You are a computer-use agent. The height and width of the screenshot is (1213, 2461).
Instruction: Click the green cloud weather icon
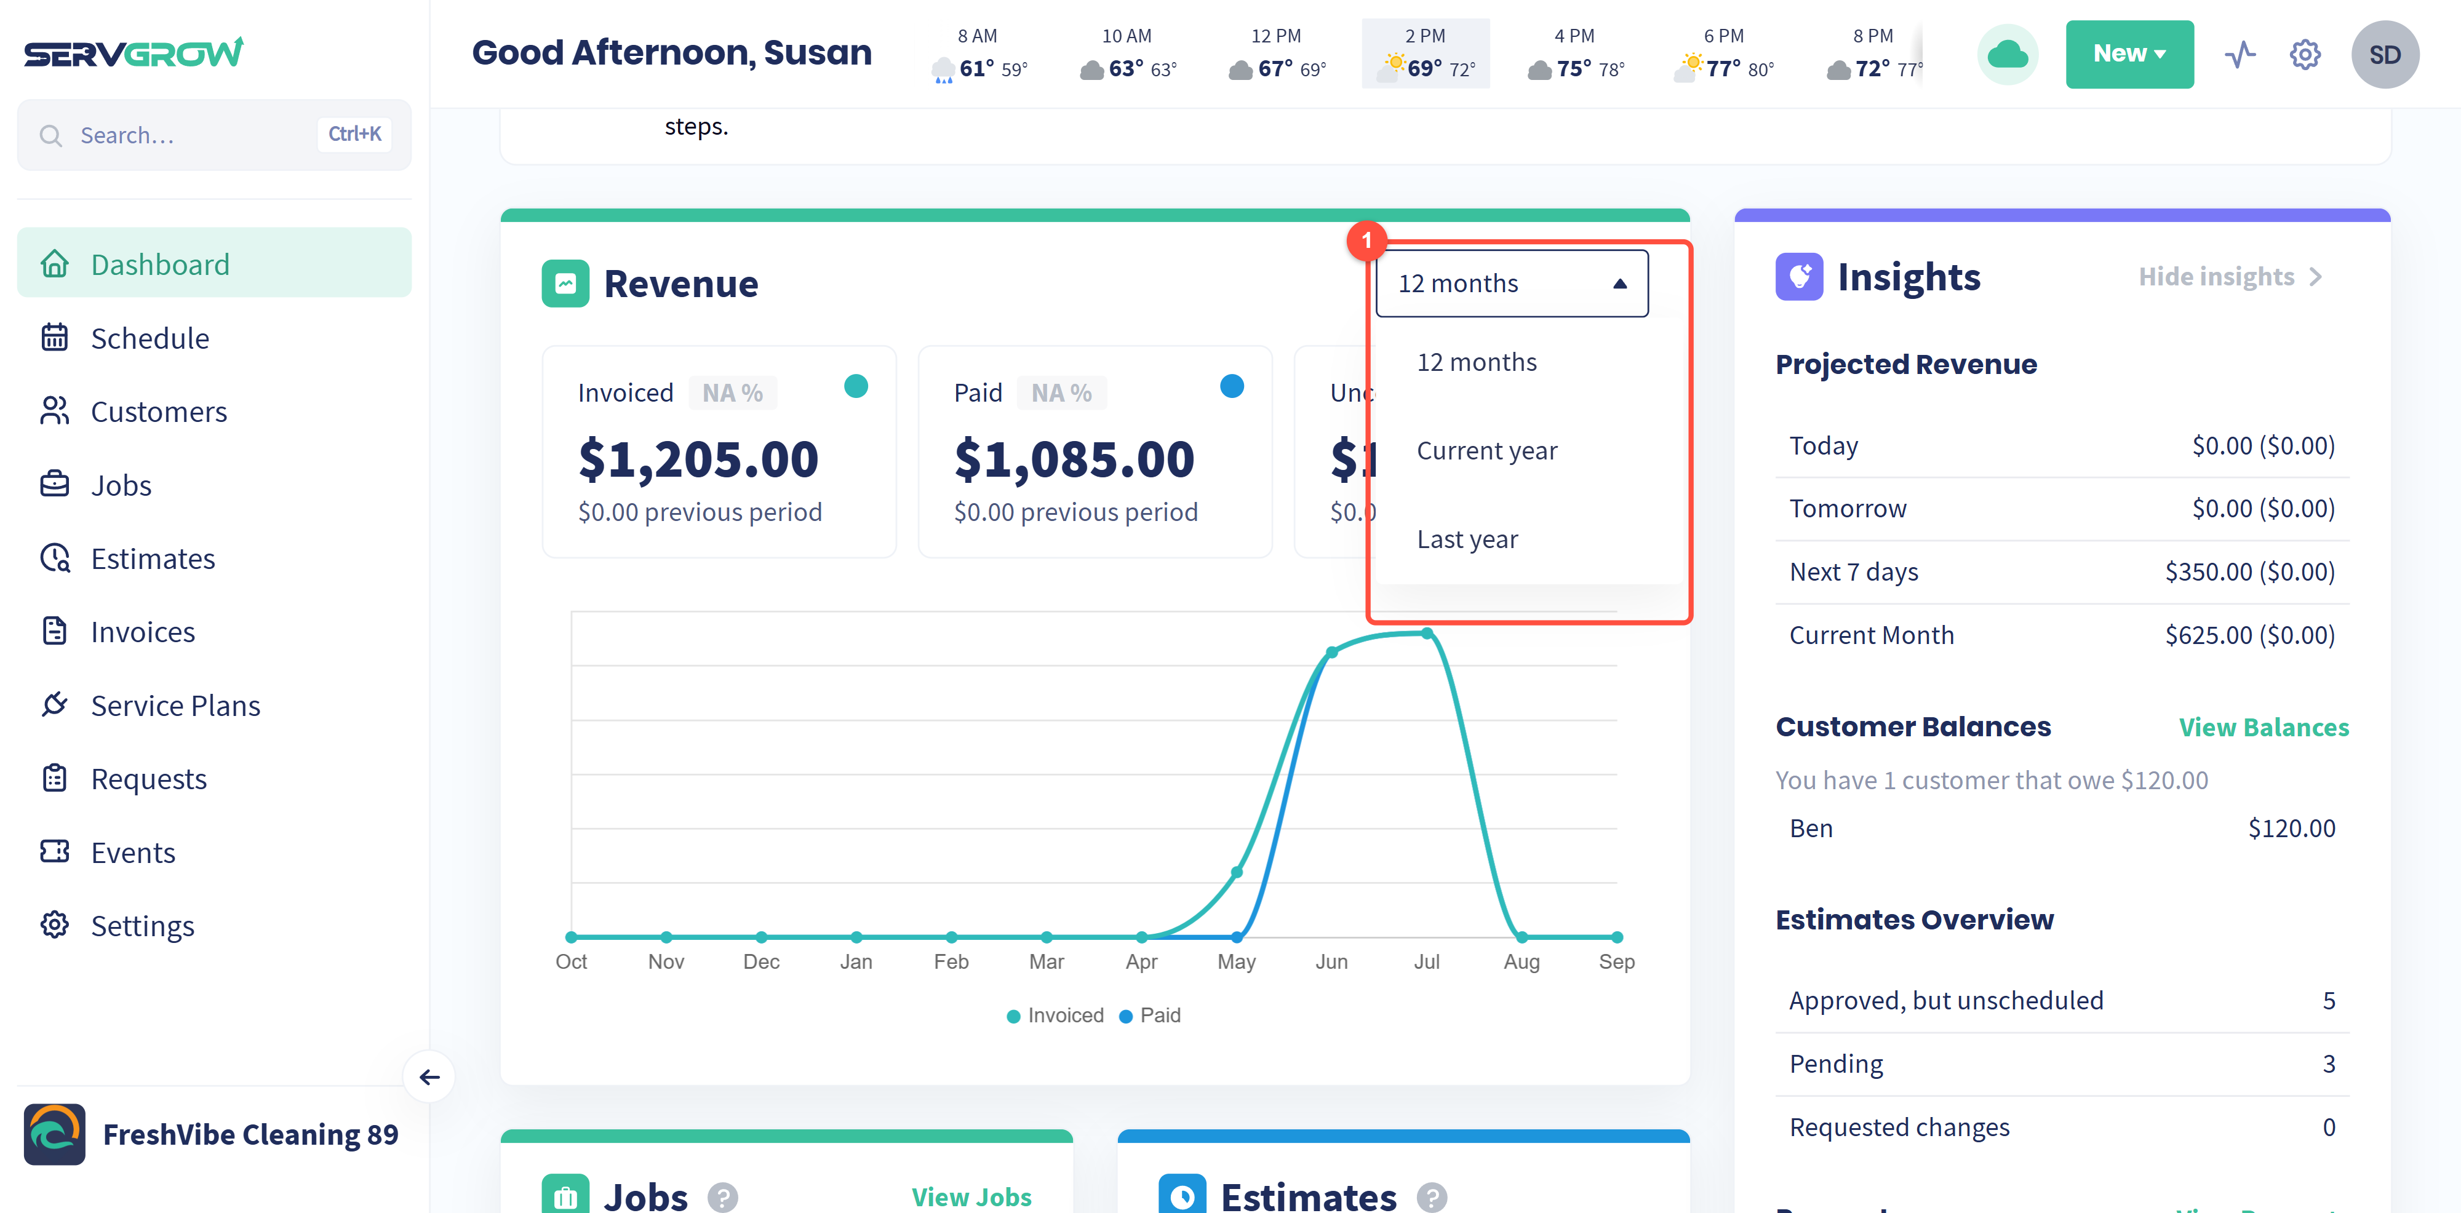[2007, 55]
